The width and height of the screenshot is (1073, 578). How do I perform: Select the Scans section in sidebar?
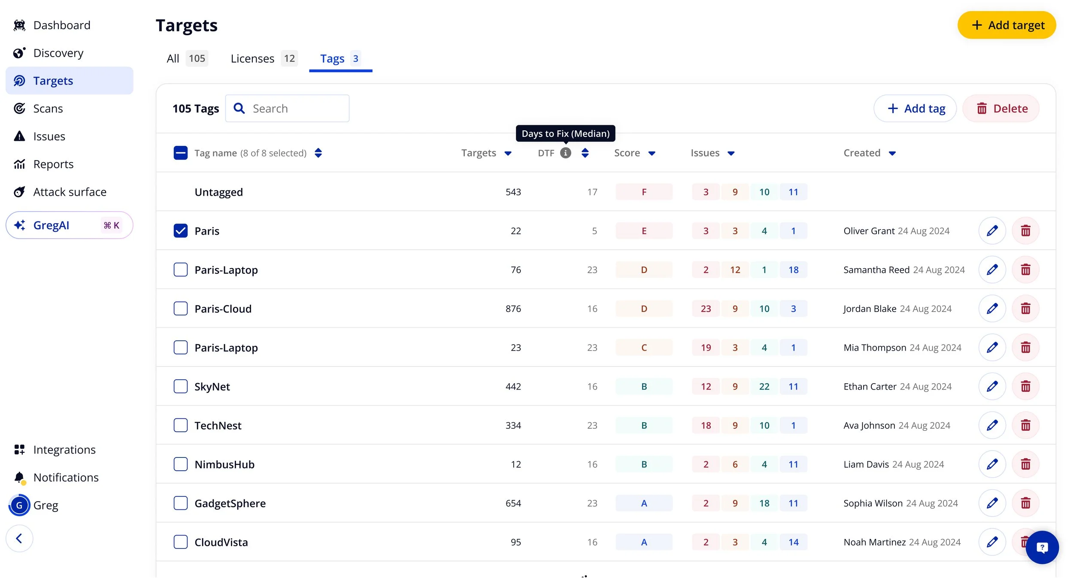click(47, 108)
